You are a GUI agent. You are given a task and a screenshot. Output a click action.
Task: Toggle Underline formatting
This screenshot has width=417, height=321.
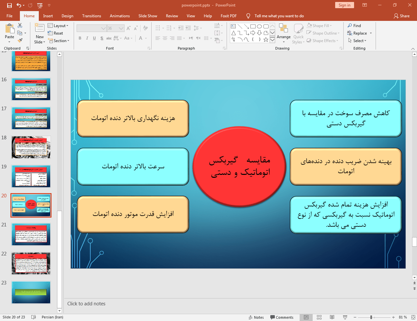tap(94, 38)
